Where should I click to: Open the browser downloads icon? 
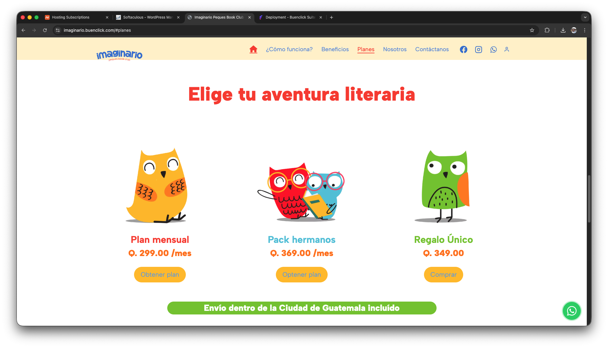[563, 30]
